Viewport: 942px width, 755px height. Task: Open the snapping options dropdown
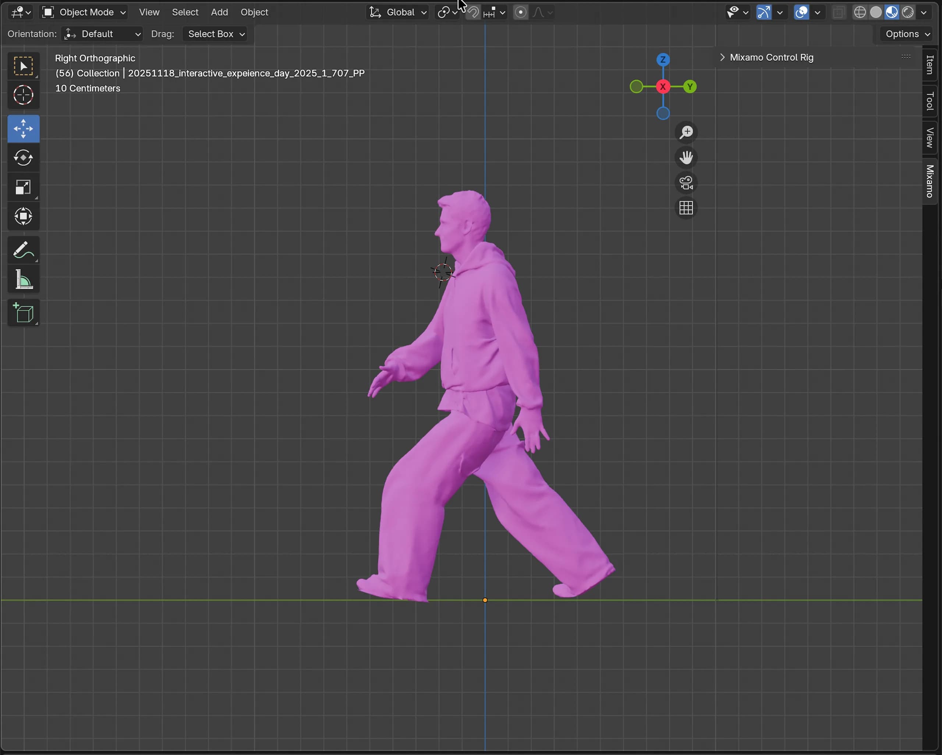[x=495, y=12]
